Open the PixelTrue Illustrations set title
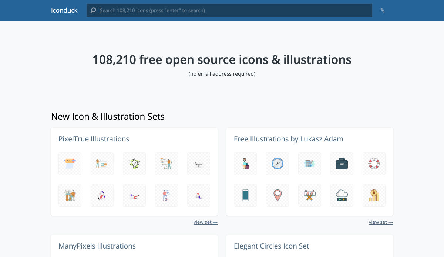 (94, 139)
